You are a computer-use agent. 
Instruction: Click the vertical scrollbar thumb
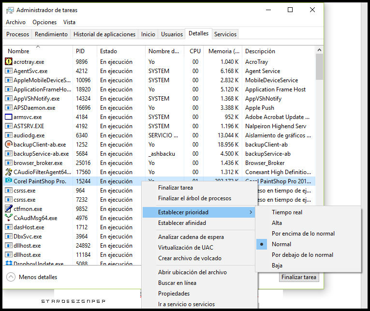[319, 67]
